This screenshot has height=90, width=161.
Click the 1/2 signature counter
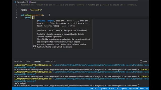click(x=34, y=46)
